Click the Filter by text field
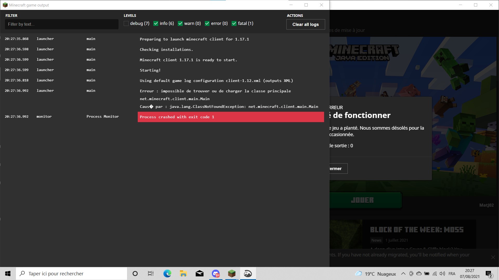 tap(62, 24)
